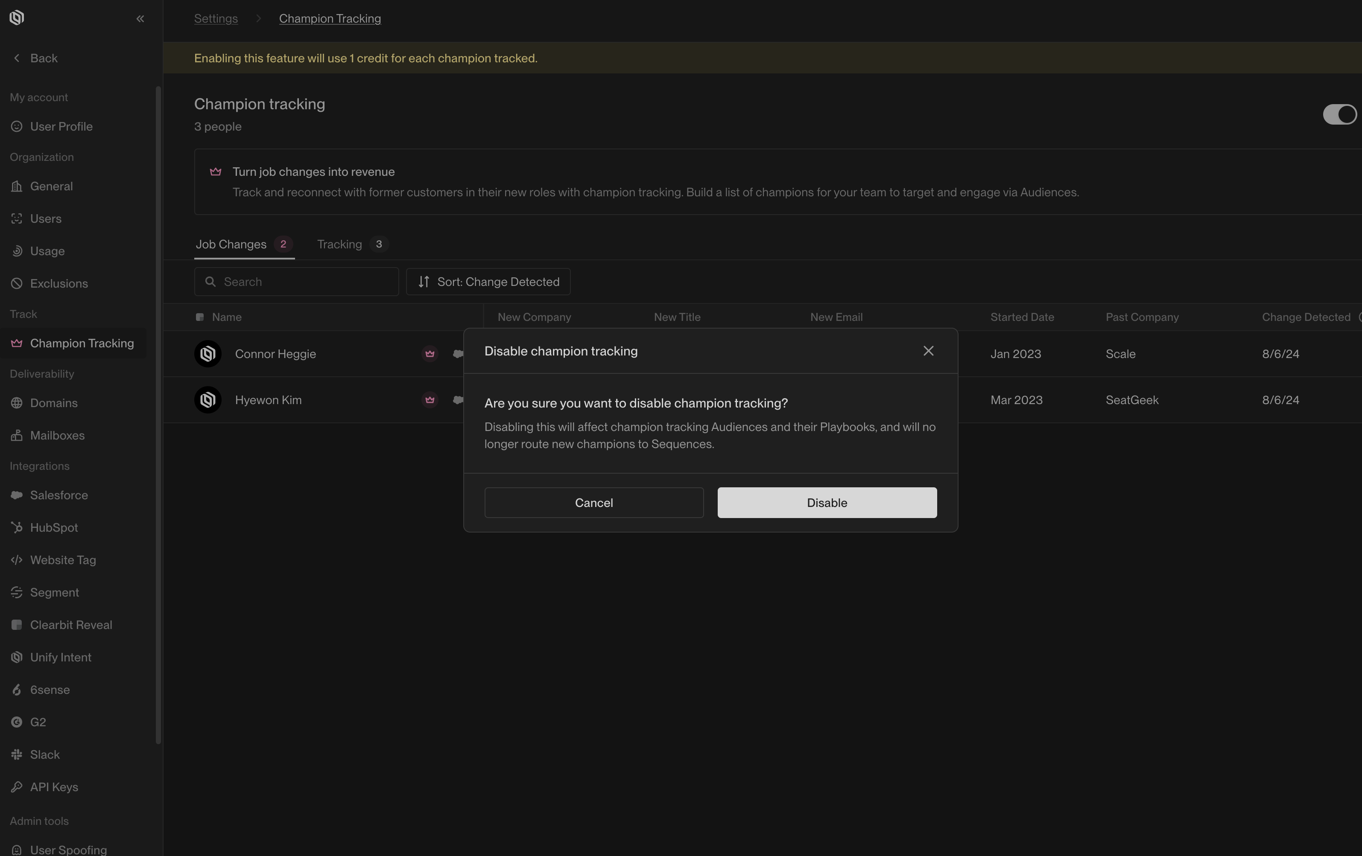Click the crown icon in Hyewon Kim's row
1362x856 pixels.
[430, 400]
